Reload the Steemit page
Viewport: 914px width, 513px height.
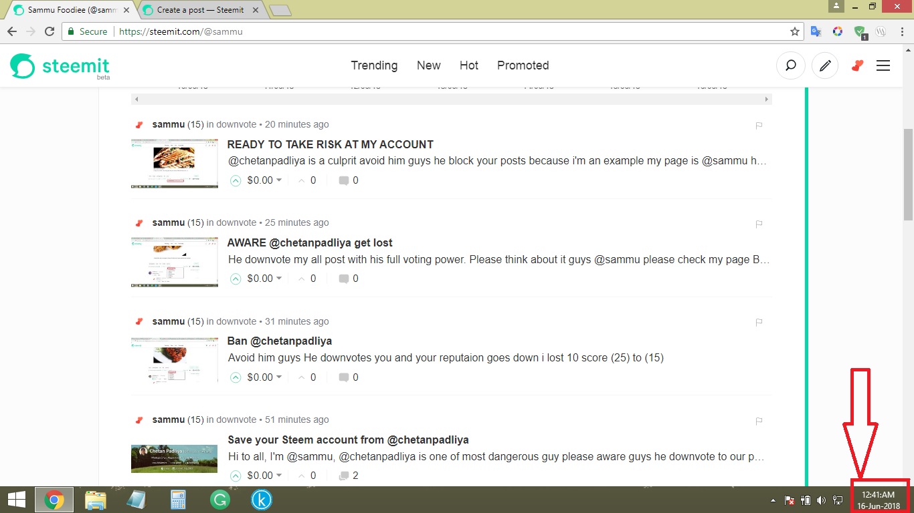[50, 31]
